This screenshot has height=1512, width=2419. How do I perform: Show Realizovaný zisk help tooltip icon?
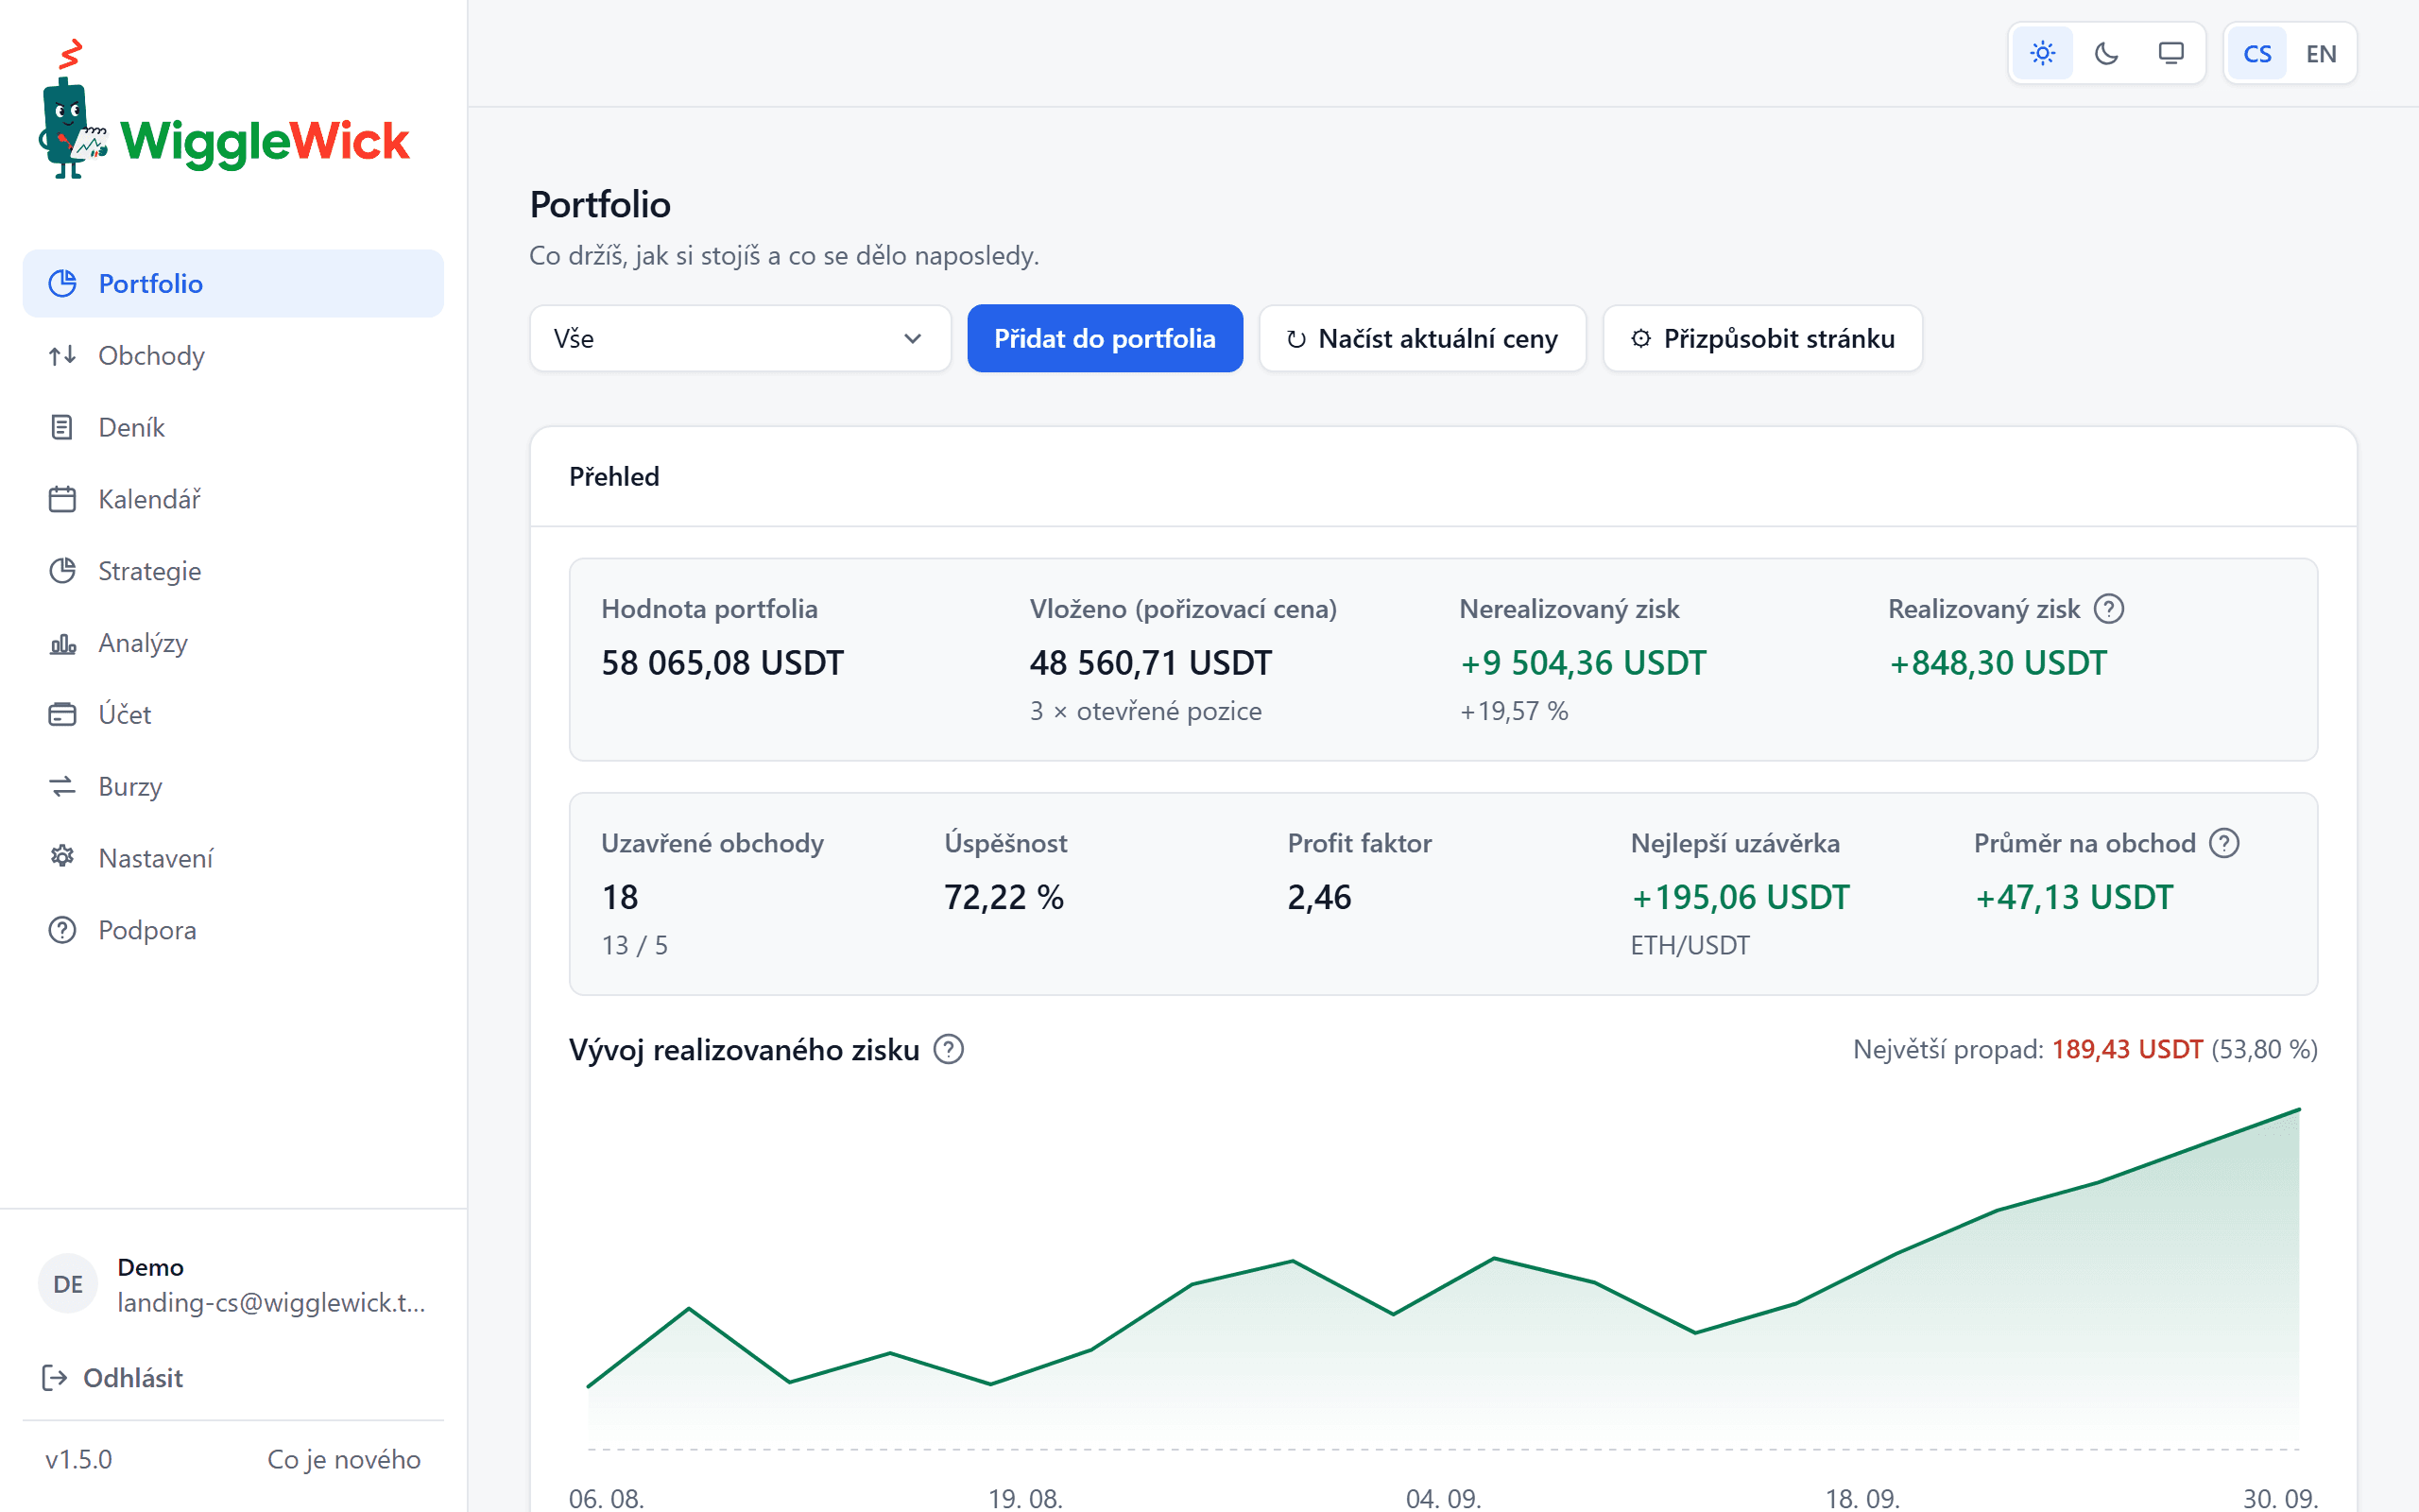tap(2108, 609)
